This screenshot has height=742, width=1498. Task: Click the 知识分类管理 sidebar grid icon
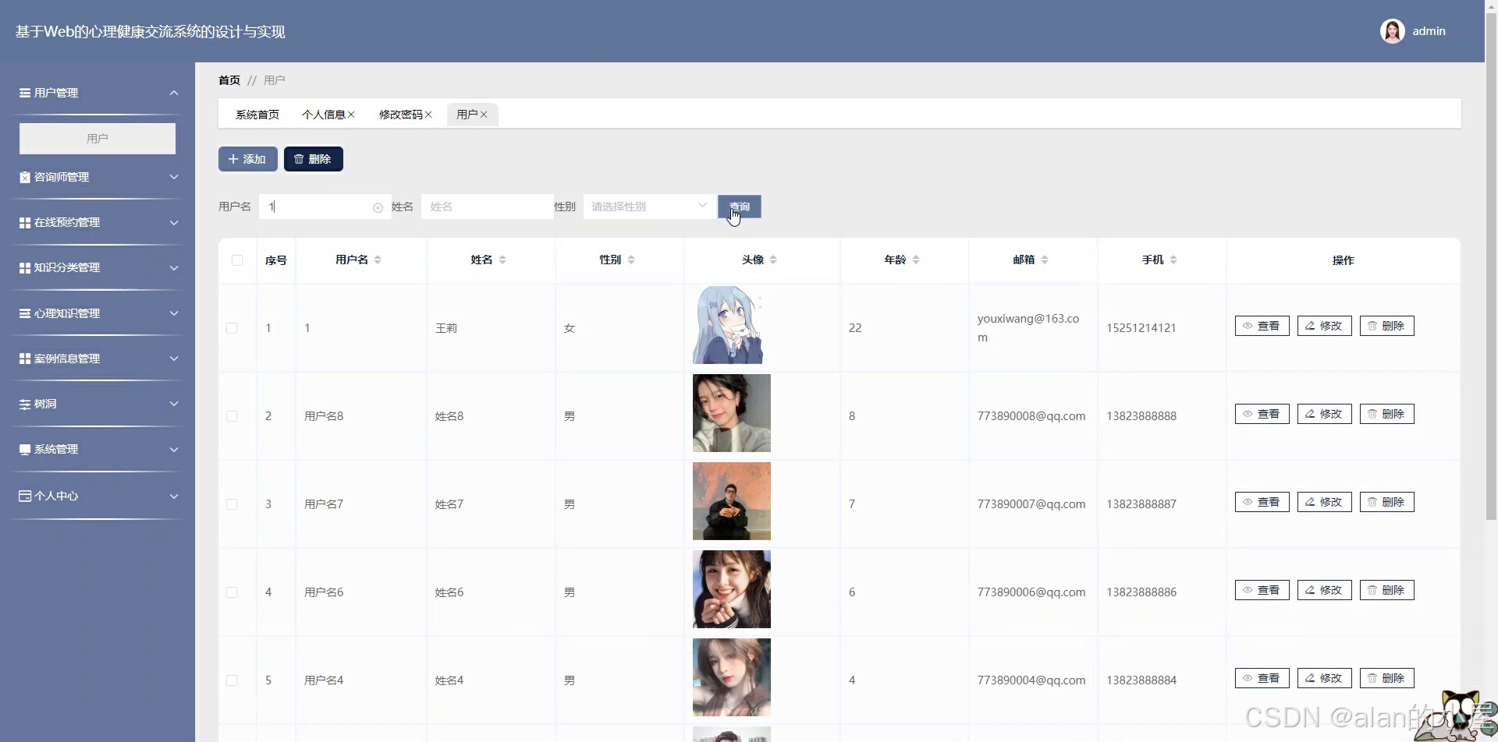point(25,267)
